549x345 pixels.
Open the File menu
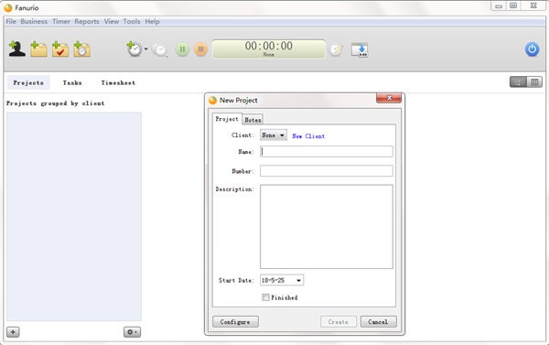(x=11, y=21)
